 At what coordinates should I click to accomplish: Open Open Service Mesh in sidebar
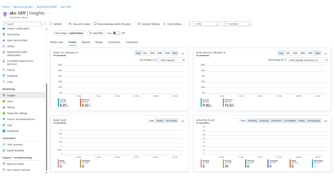click(x=17, y=40)
